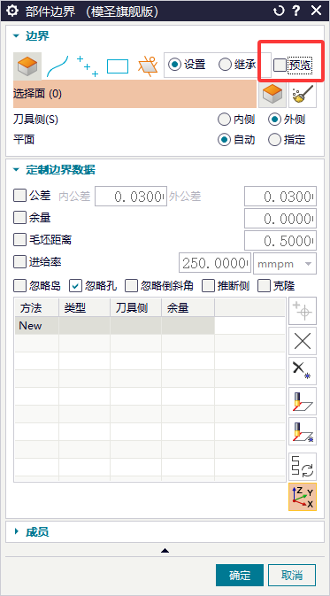Click the 方法 column header

[x=37, y=307]
